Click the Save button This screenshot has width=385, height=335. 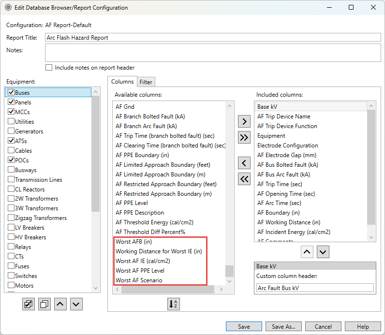(244, 327)
